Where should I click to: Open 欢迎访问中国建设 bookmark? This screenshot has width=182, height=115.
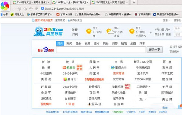pos(166,14)
